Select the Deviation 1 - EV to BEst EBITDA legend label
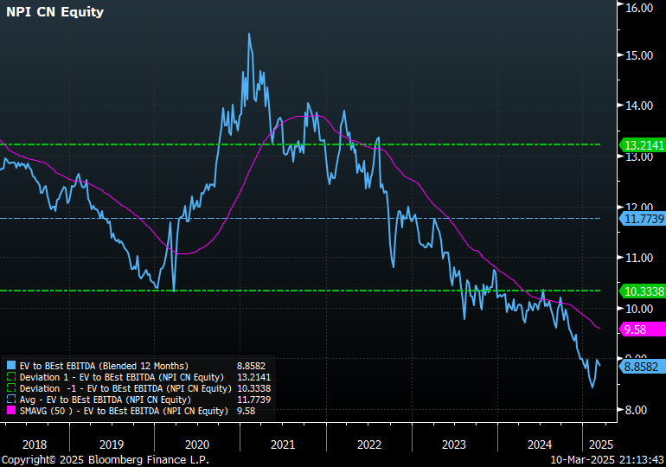This screenshot has height=467, width=666. 121,377
